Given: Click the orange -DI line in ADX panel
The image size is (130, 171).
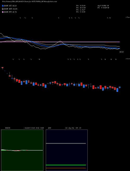Looking at the screenshot, I should (66, 168).
